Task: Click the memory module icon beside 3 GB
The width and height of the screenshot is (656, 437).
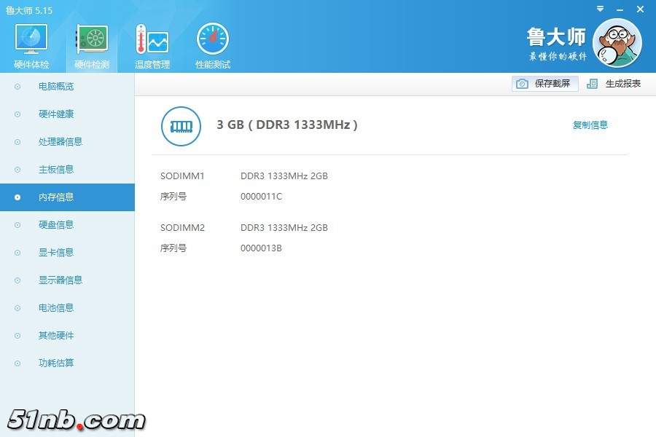Action: point(181,125)
